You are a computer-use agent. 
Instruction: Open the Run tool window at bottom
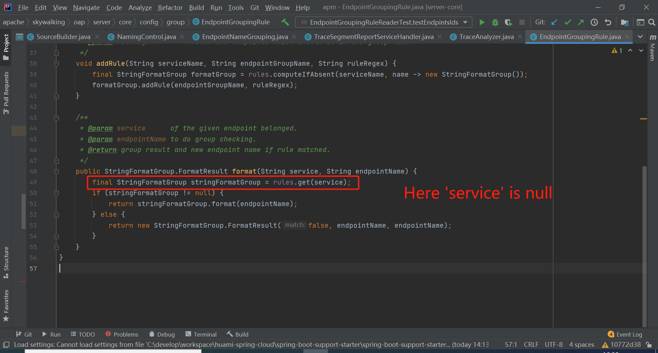51,334
